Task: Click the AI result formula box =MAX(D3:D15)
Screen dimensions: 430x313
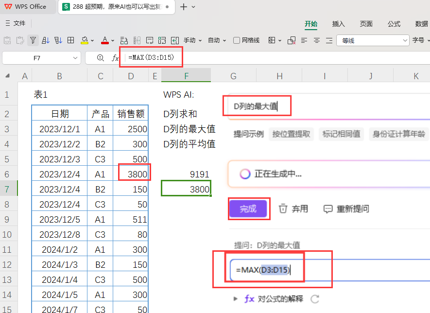Action: (329, 270)
